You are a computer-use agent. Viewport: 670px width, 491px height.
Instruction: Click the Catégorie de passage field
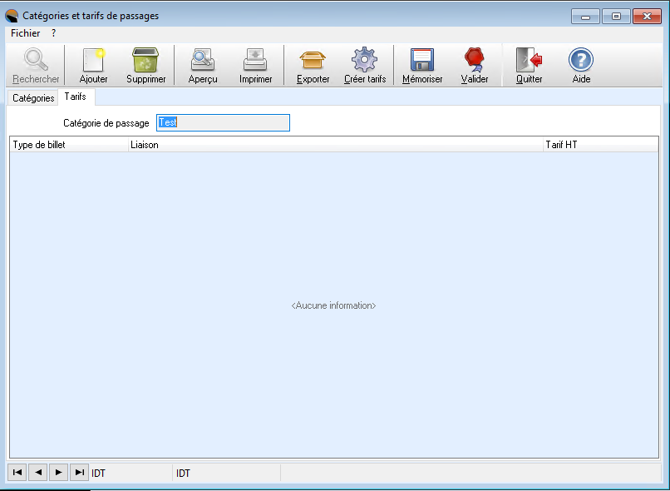point(223,123)
